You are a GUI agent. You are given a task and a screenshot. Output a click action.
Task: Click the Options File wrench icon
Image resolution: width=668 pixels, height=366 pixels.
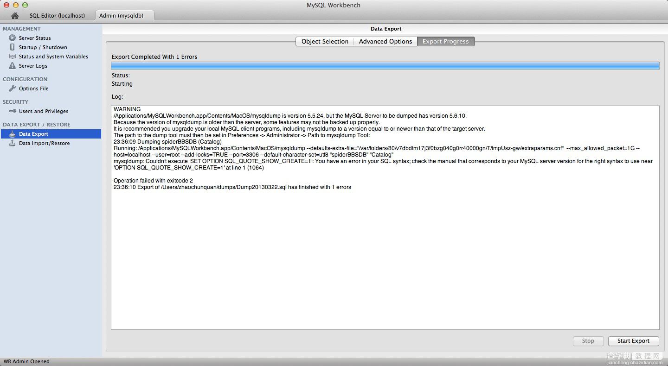(13, 88)
